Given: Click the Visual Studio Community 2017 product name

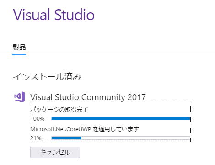Looking at the screenshot, I should 88,97.
